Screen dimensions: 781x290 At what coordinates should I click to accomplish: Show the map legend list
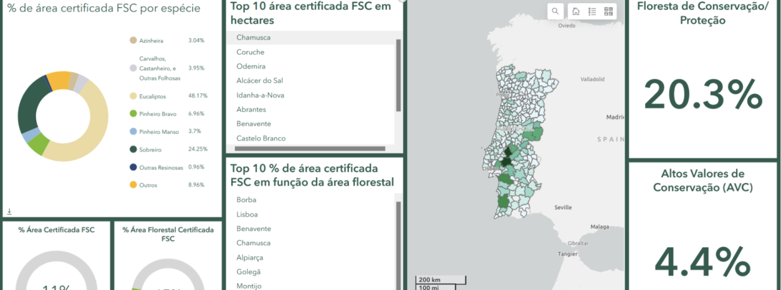coord(592,11)
